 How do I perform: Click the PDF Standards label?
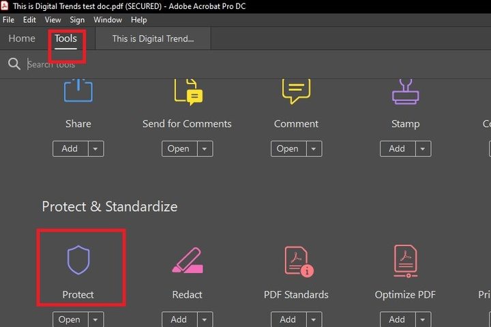pos(296,294)
